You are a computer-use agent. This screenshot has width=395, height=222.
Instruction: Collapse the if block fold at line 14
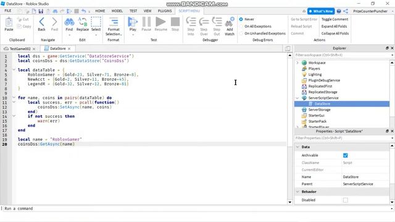click(x=14, y=116)
